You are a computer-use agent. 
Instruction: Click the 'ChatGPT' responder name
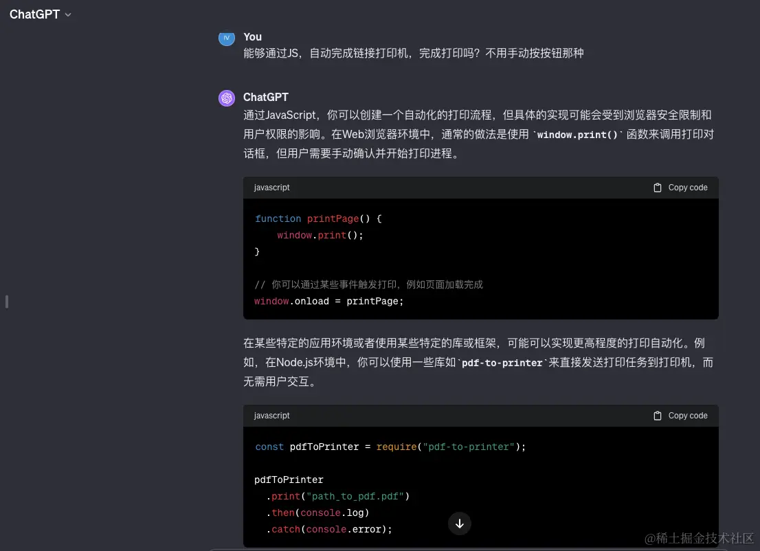click(x=266, y=97)
